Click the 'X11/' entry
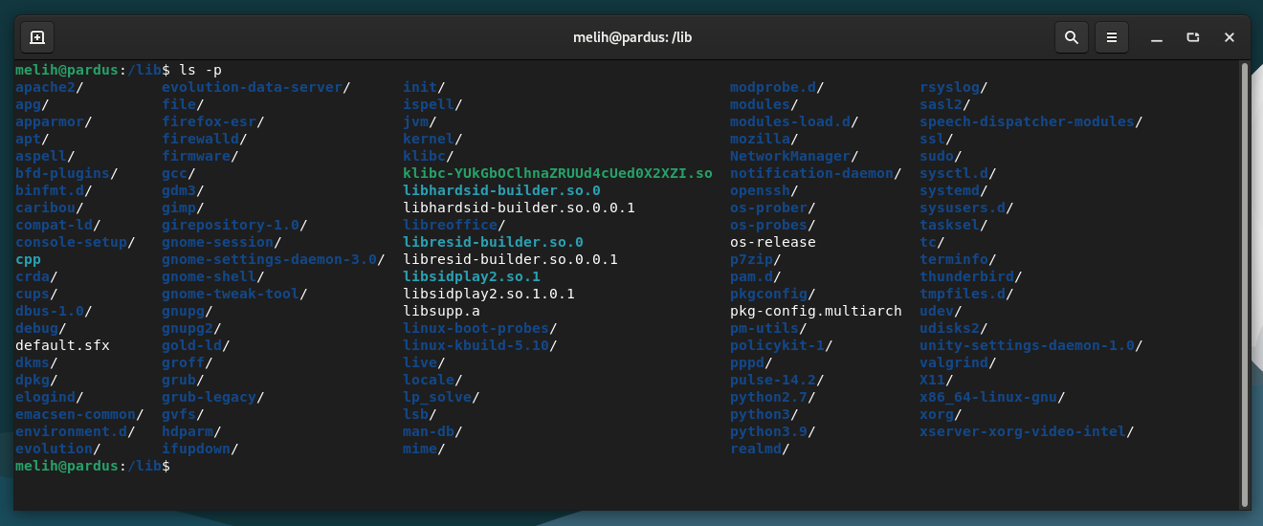The width and height of the screenshot is (1263, 526). pyautogui.click(x=937, y=380)
